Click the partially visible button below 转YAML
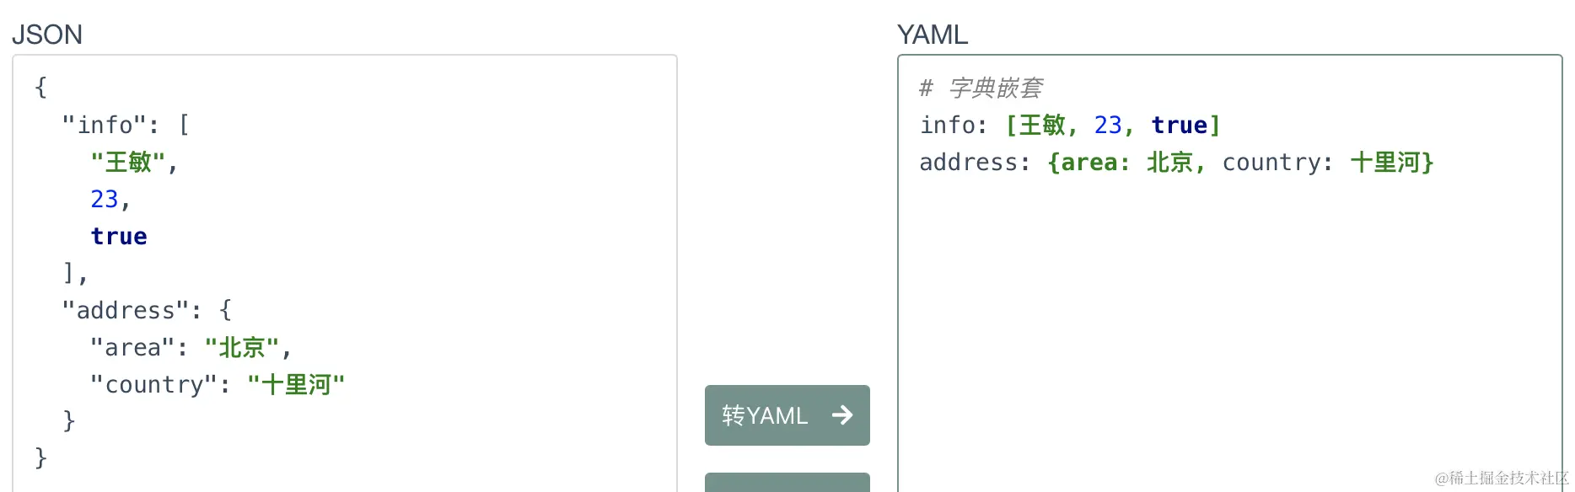This screenshot has height=492, width=1575. 787,483
